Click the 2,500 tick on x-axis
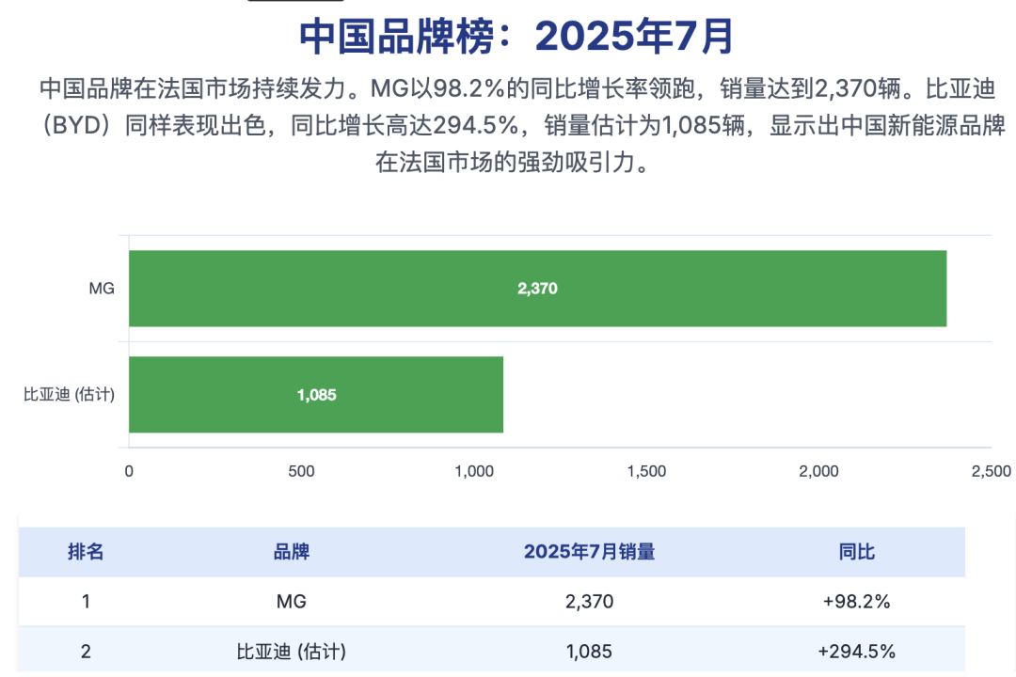This screenshot has width=1016, height=677. [x=991, y=472]
